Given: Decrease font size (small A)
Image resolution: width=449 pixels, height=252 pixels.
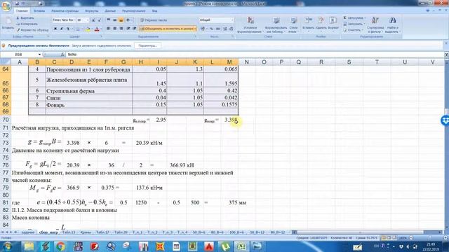Looking at the screenshot, I should click(100, 20).
